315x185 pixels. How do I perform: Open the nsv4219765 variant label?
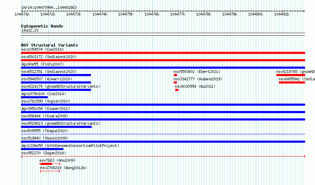[x=296, y=72]
